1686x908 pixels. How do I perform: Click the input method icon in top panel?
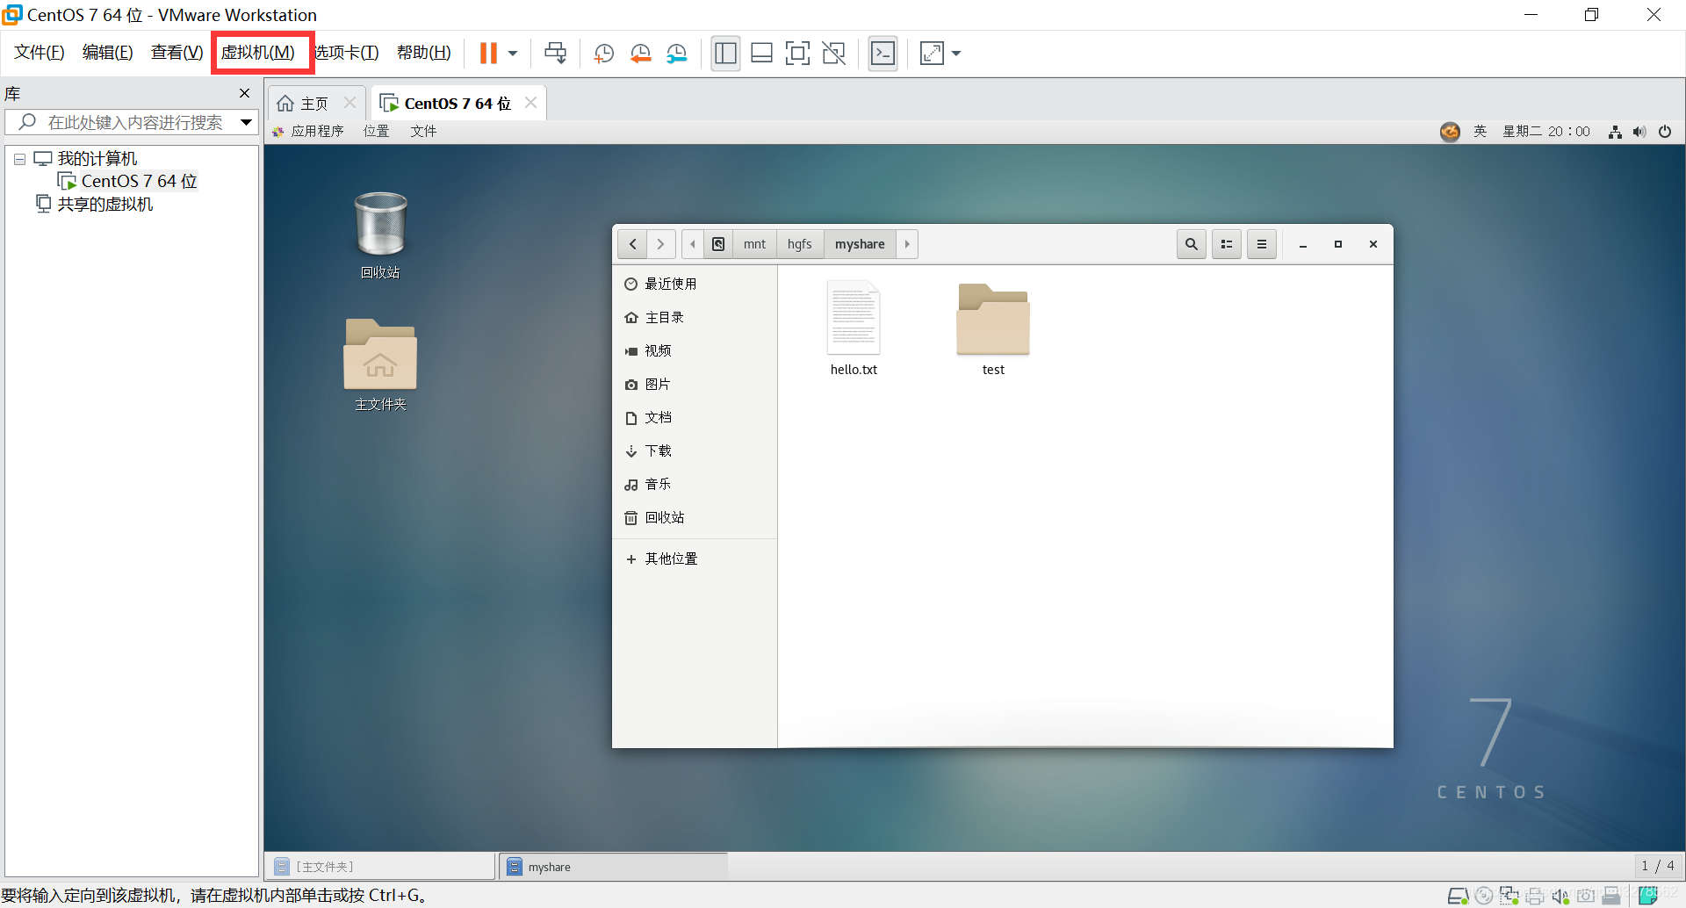(1450, 132)
